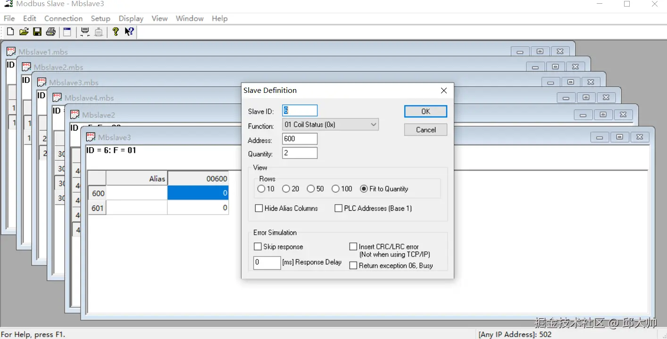Open the Connection menu
667x339 pixels.
[x=63, y=18]
